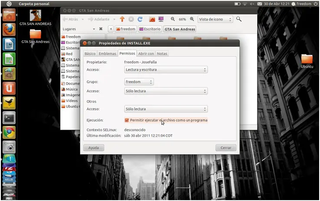Viewport: 320px width, 201px height.
Task: Click the date and time in top panel
Action: coord(277,4)
